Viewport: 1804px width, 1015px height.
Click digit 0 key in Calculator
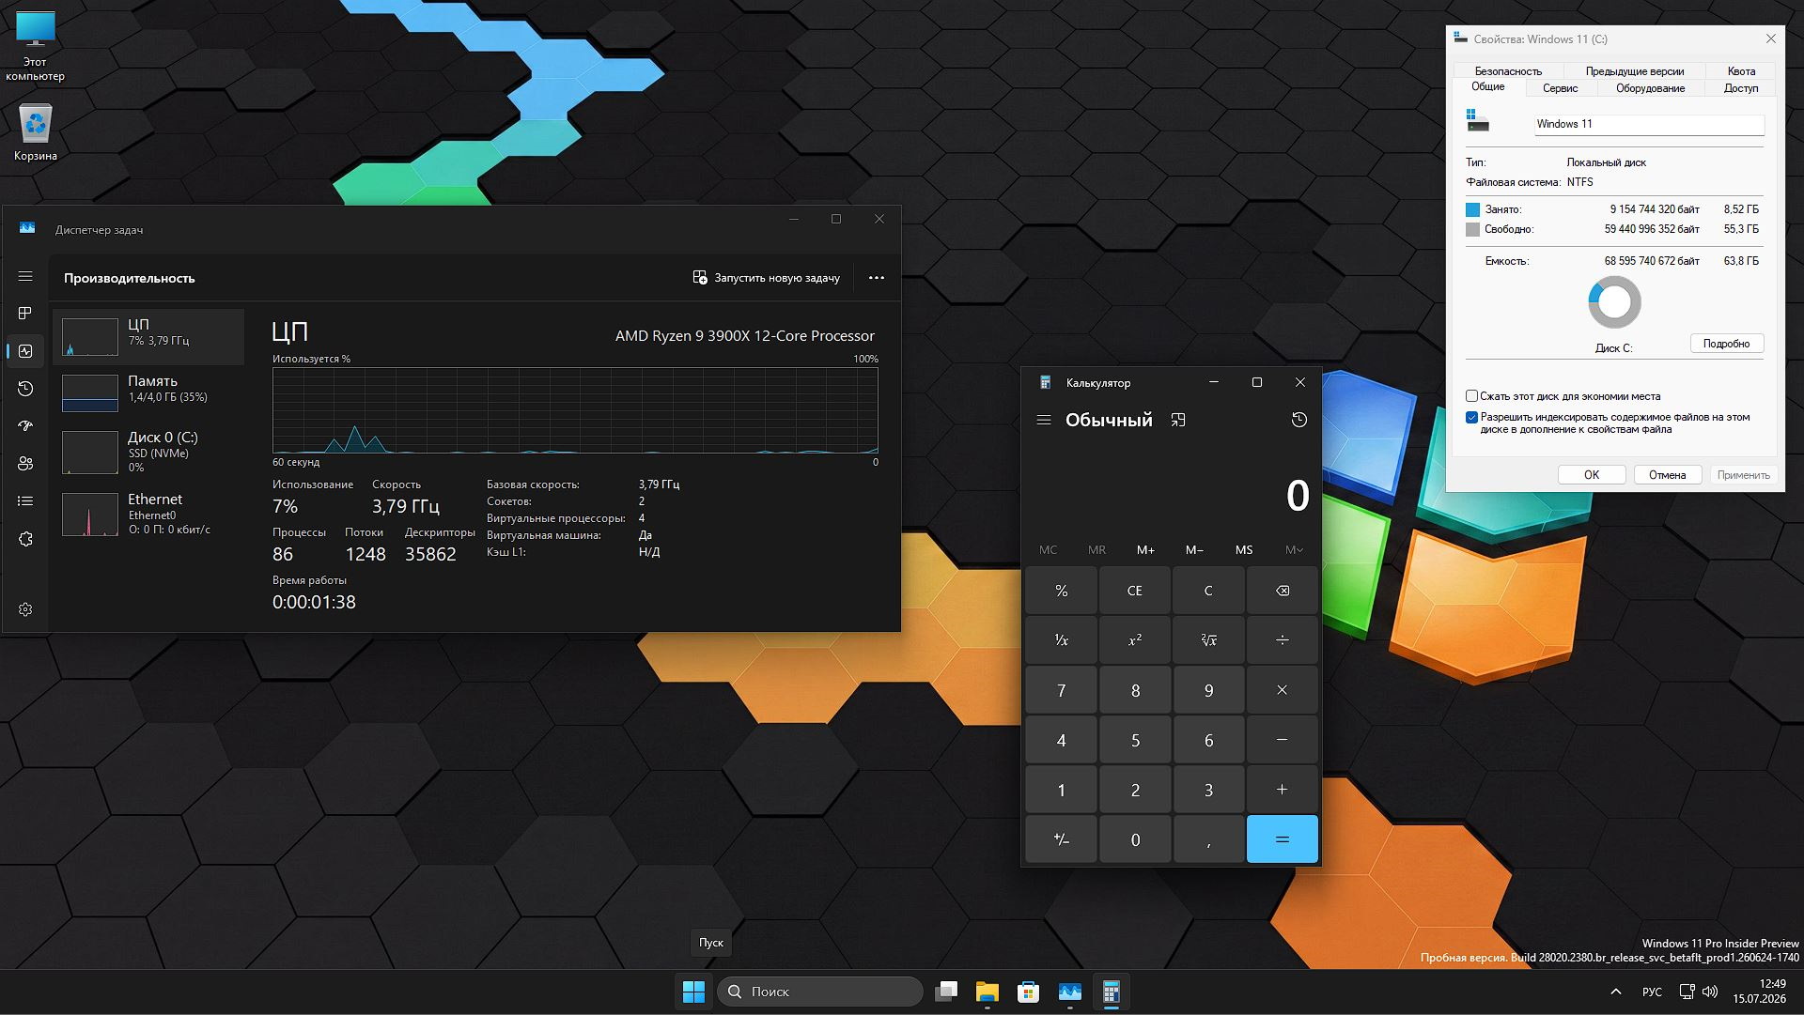[1134, 839]
